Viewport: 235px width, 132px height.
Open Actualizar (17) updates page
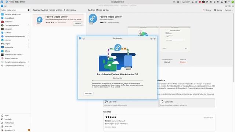coord(15,130)
